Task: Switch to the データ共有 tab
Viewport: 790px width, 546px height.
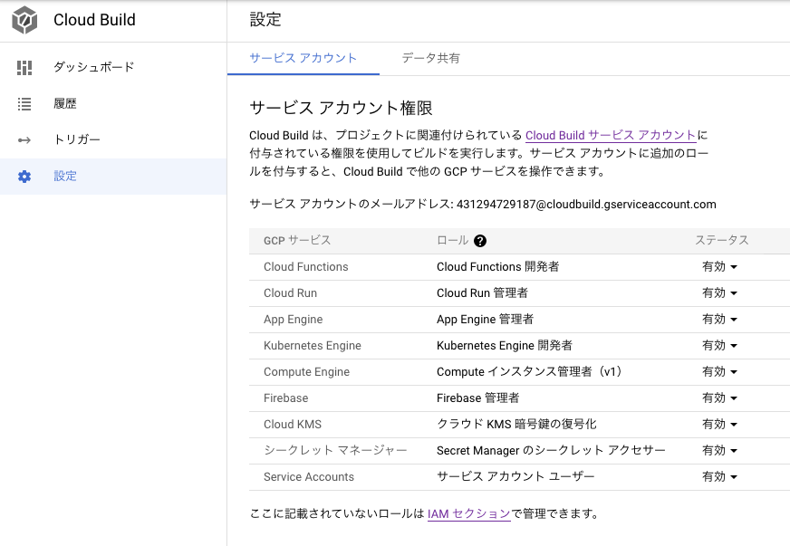Action: [430, 59]
